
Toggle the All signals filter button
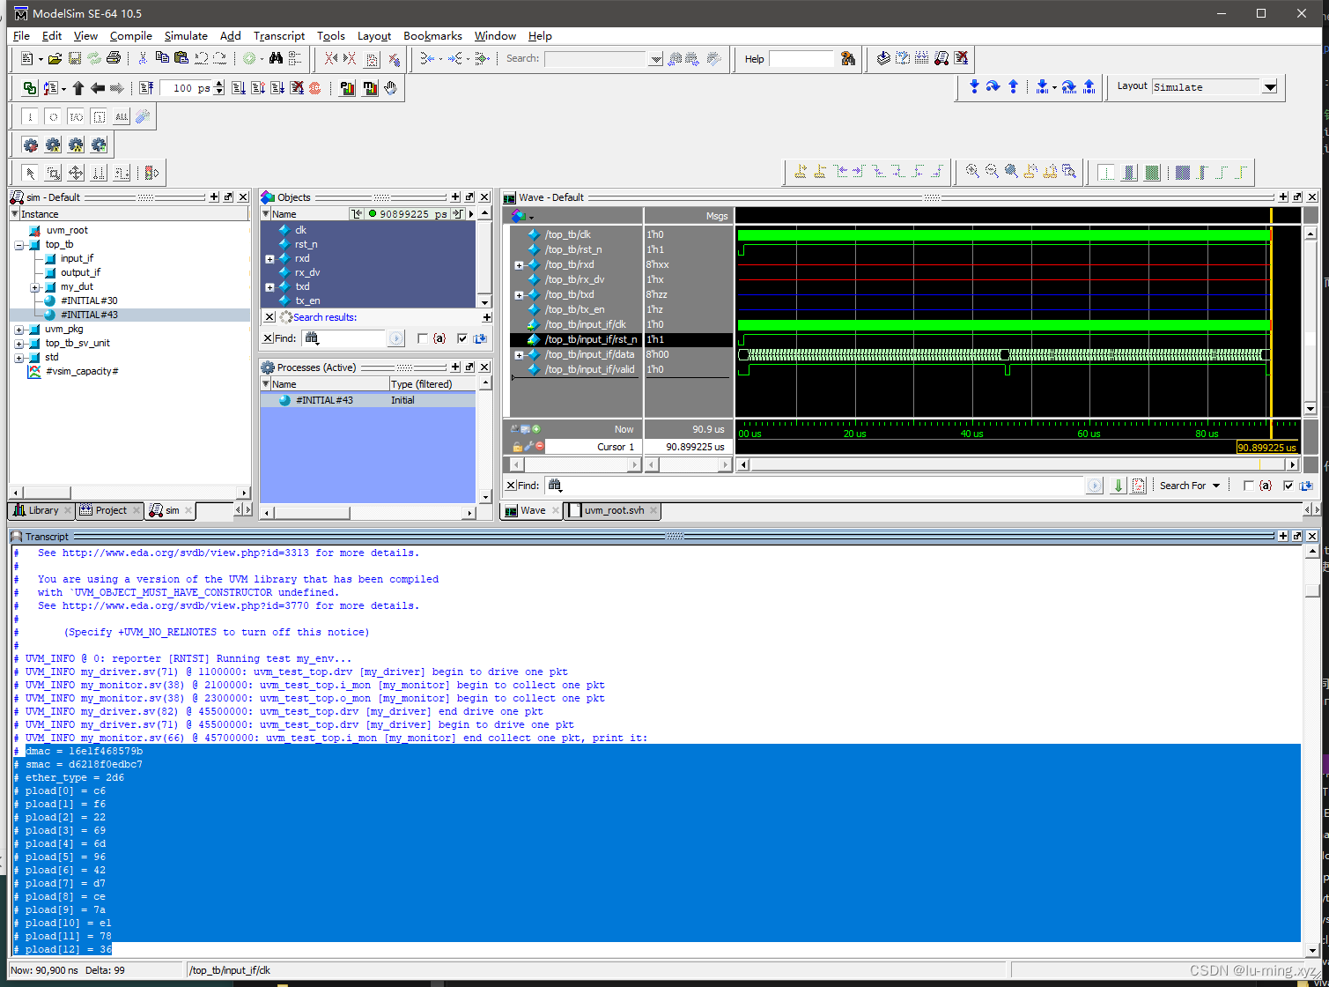(122, 116)
